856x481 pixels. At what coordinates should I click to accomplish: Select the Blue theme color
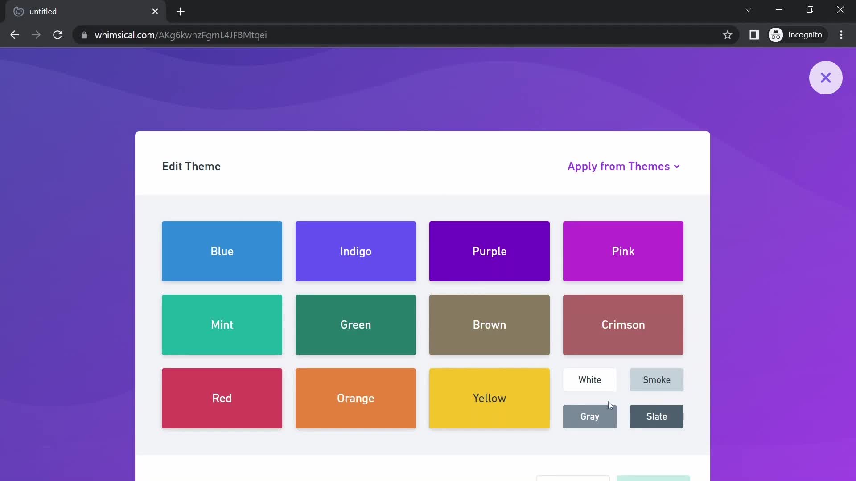(x=222, y=251)
